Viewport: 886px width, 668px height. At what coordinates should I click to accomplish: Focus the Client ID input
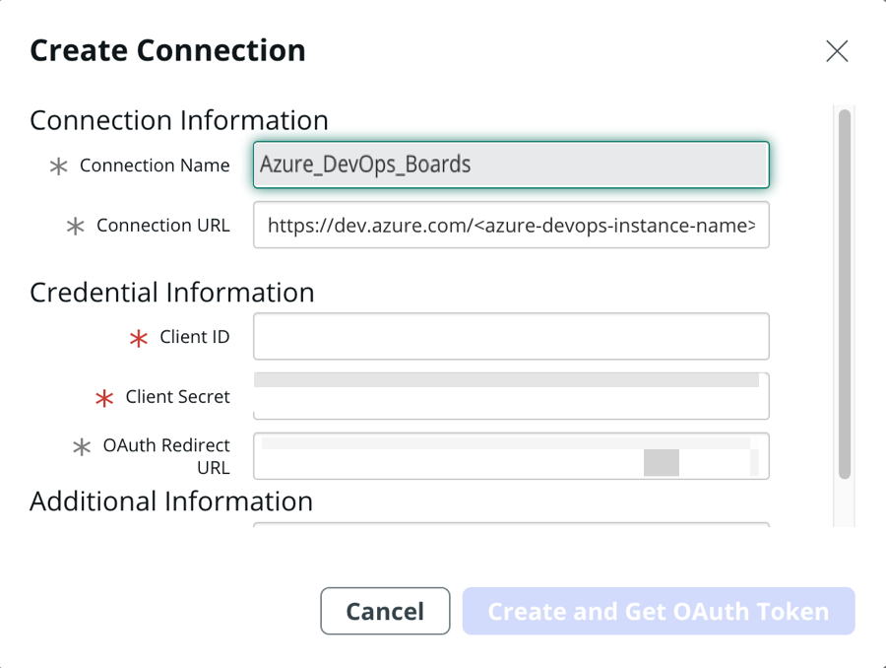(511, 336)
